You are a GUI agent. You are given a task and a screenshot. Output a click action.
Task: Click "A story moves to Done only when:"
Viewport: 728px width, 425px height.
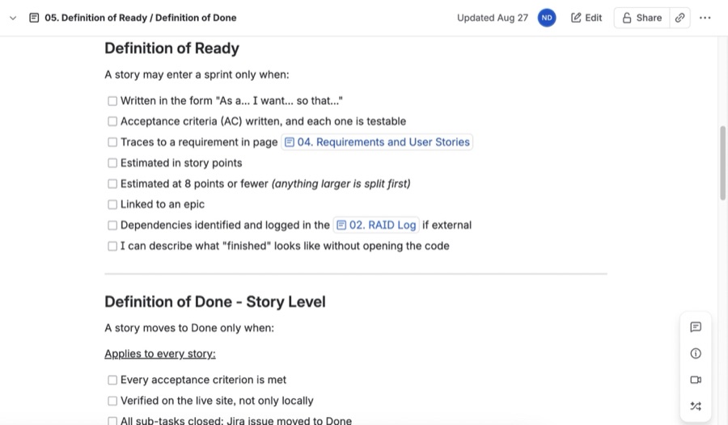tap(189, 328)
